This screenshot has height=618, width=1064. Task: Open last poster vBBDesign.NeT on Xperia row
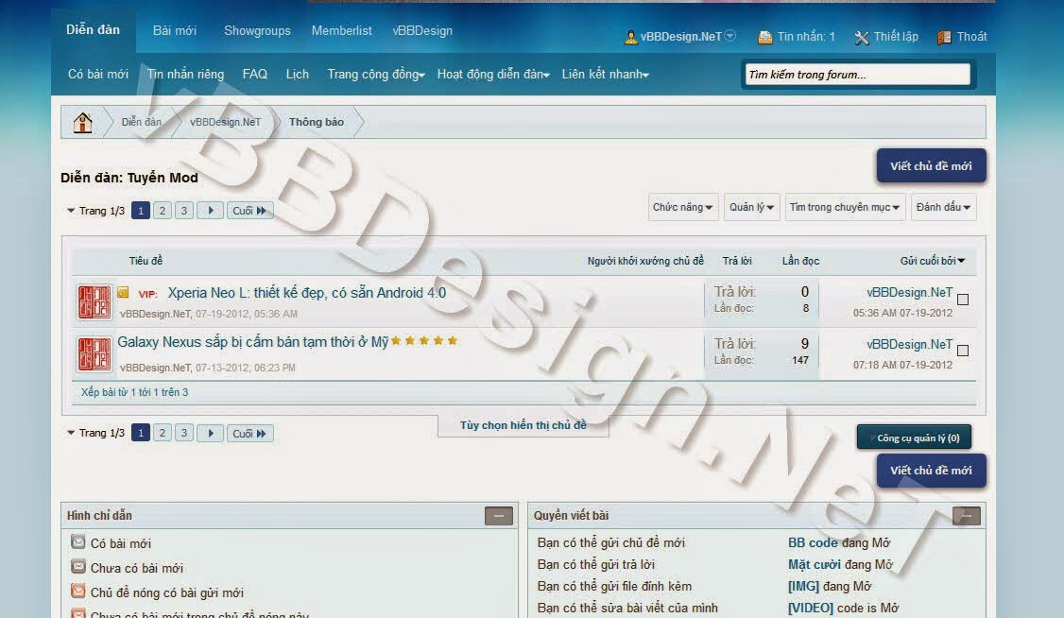909,292
